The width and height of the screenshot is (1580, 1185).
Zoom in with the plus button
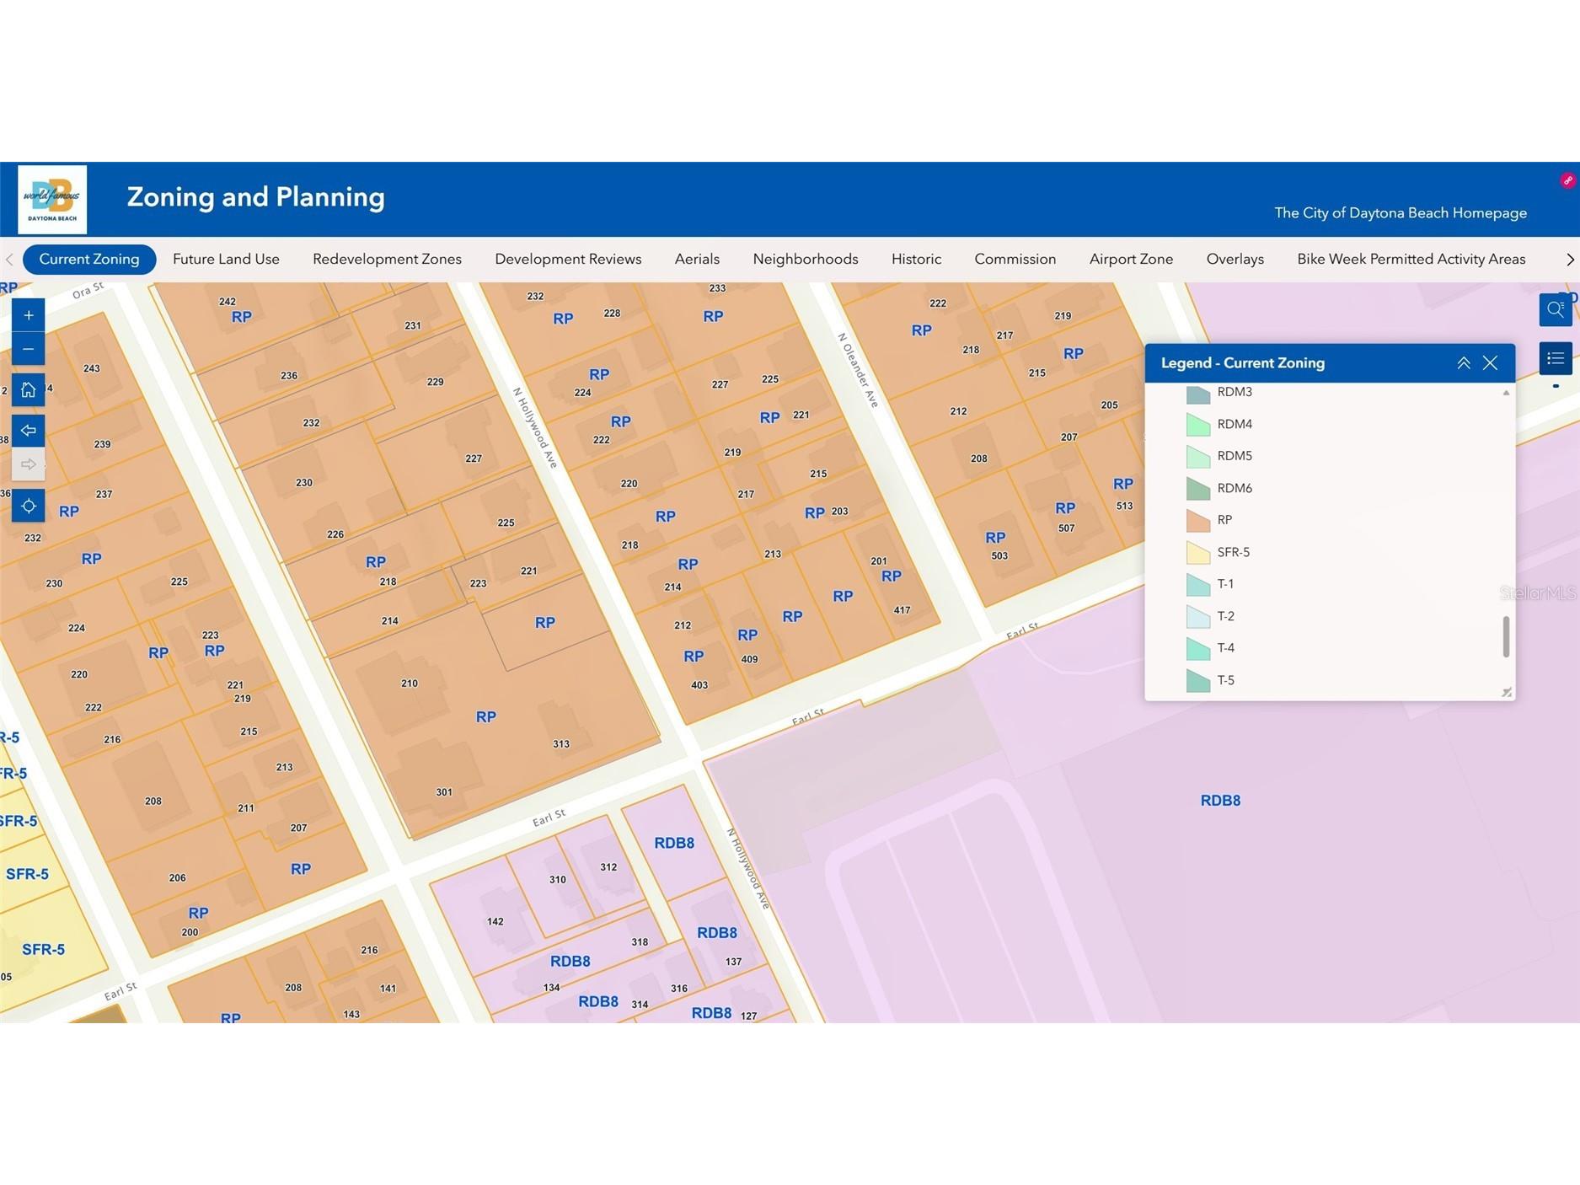click(28, 315)
